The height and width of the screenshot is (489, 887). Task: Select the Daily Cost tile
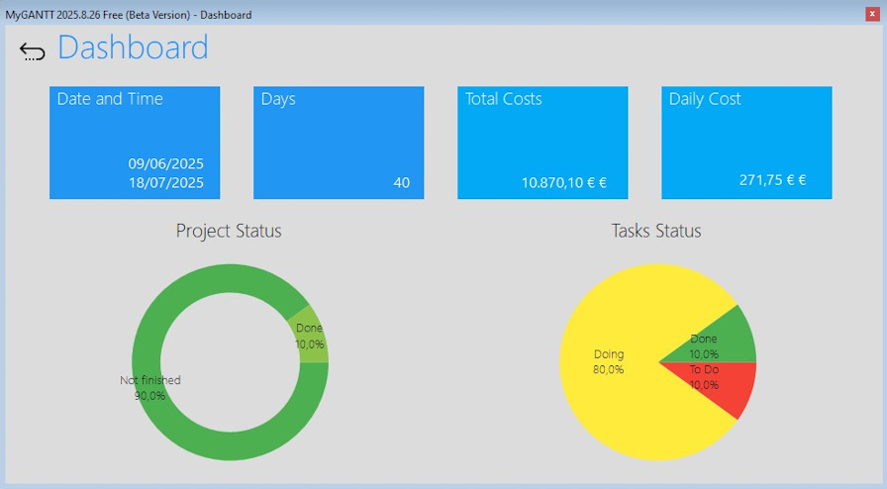(x=746, y=143)
